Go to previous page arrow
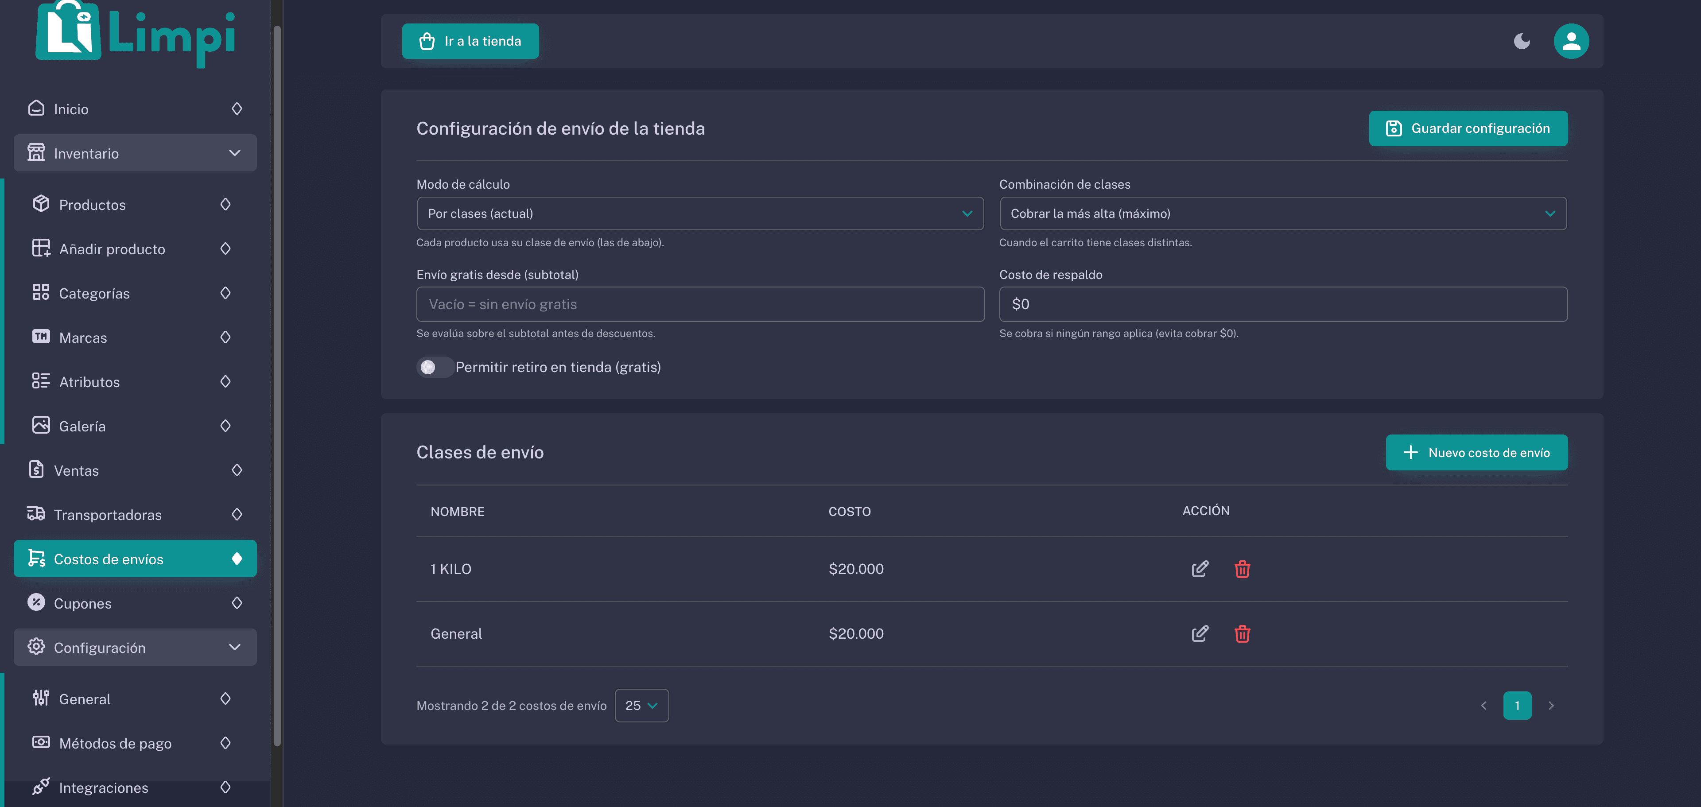The height and width of the screenshot is (807, 1701). 1483,705
